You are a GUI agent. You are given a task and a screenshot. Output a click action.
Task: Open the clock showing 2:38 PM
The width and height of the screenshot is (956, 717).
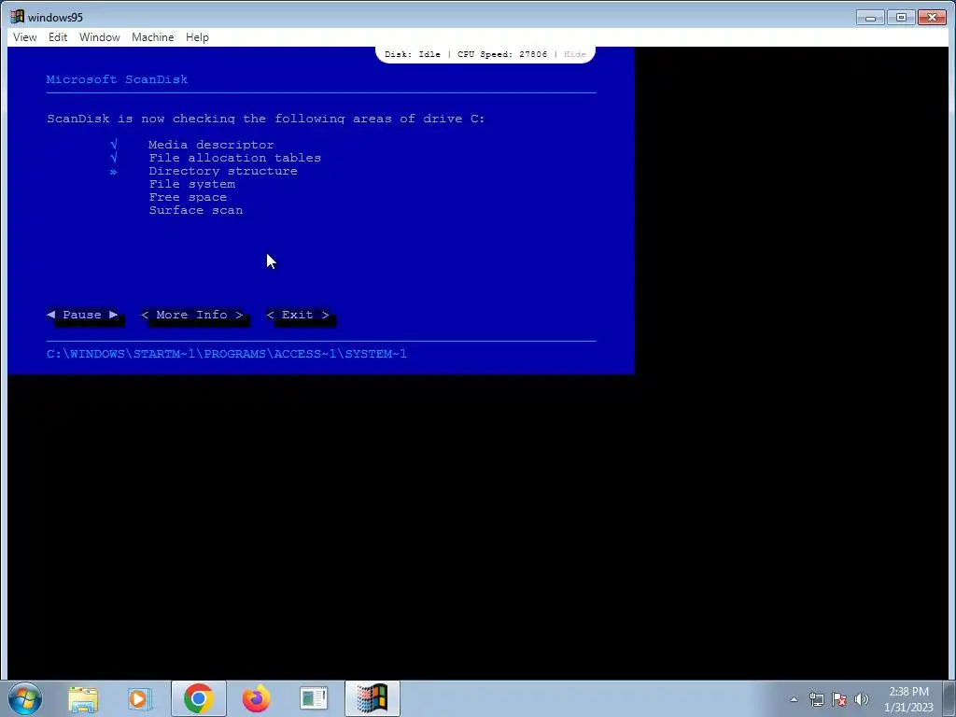pyautogui.click(x=908, y=699)
